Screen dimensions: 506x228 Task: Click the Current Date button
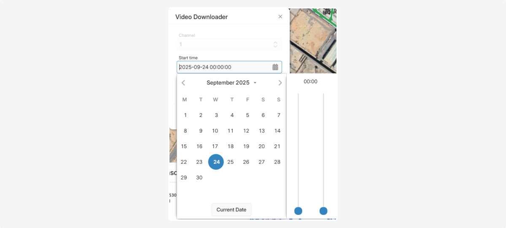coord(231,210)
